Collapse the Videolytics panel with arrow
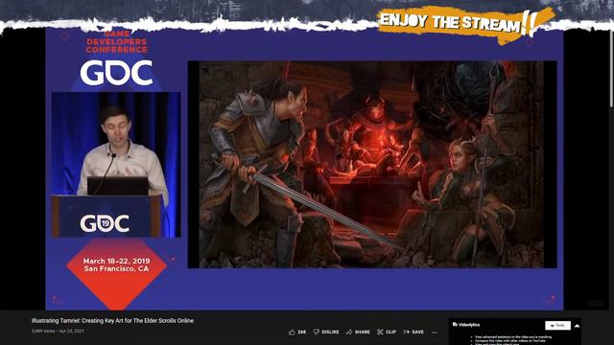This screenshot has width=614, height=345. [577, 326]
